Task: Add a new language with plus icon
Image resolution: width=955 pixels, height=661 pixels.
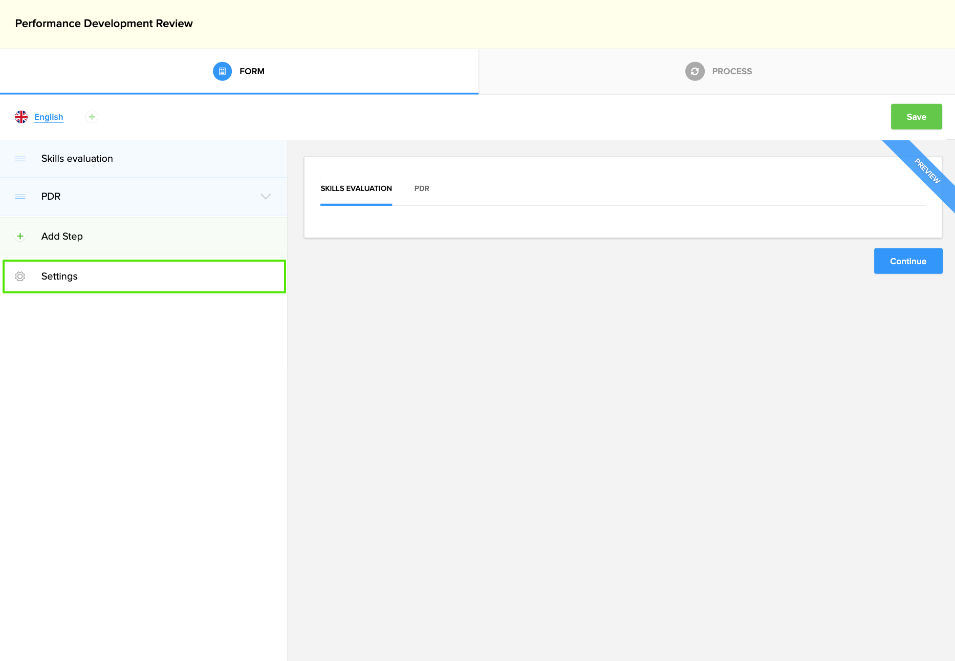Action: coord(92,117)
